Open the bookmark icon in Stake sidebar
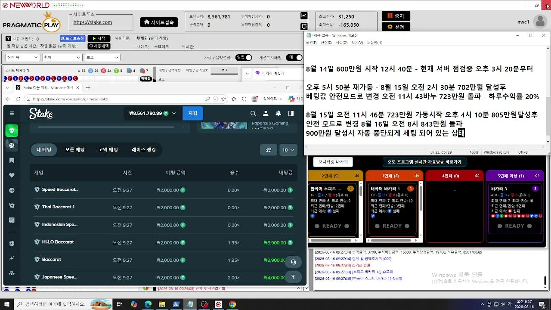Viewport: 551px width, 310px height. point(12,161)
